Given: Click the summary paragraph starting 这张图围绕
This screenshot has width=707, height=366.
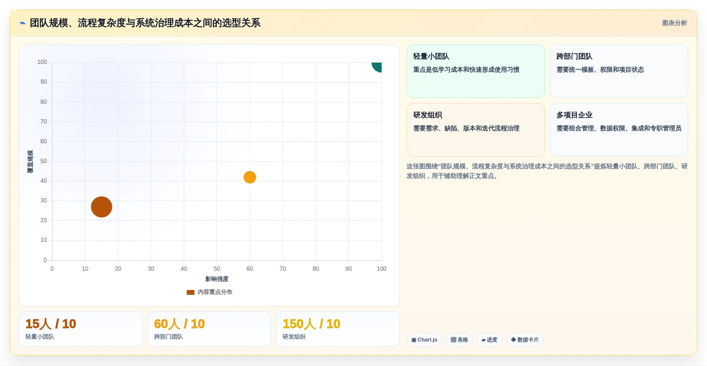Looking at the screenshot, I should (547, 171).
